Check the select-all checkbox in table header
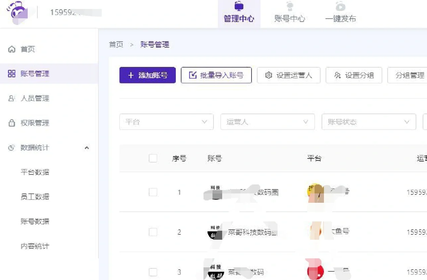Viewport: 427px width, 280px height. pos(153,158)
